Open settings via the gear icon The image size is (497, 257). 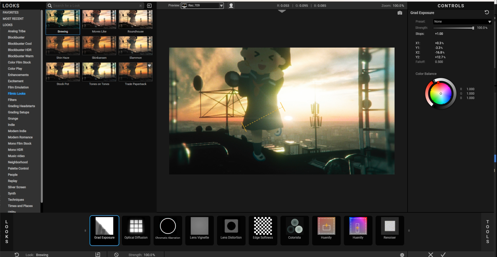pos(402,255)
